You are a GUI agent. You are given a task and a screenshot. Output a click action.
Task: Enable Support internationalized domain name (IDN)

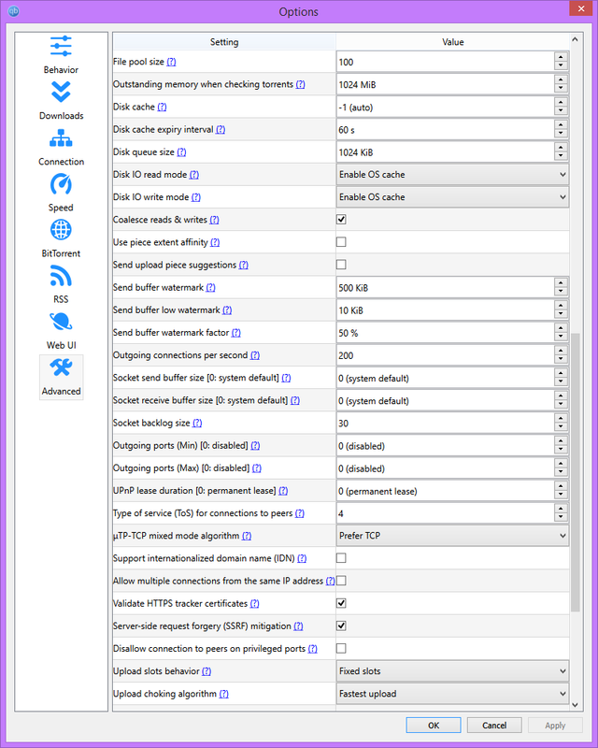[341, 557]
